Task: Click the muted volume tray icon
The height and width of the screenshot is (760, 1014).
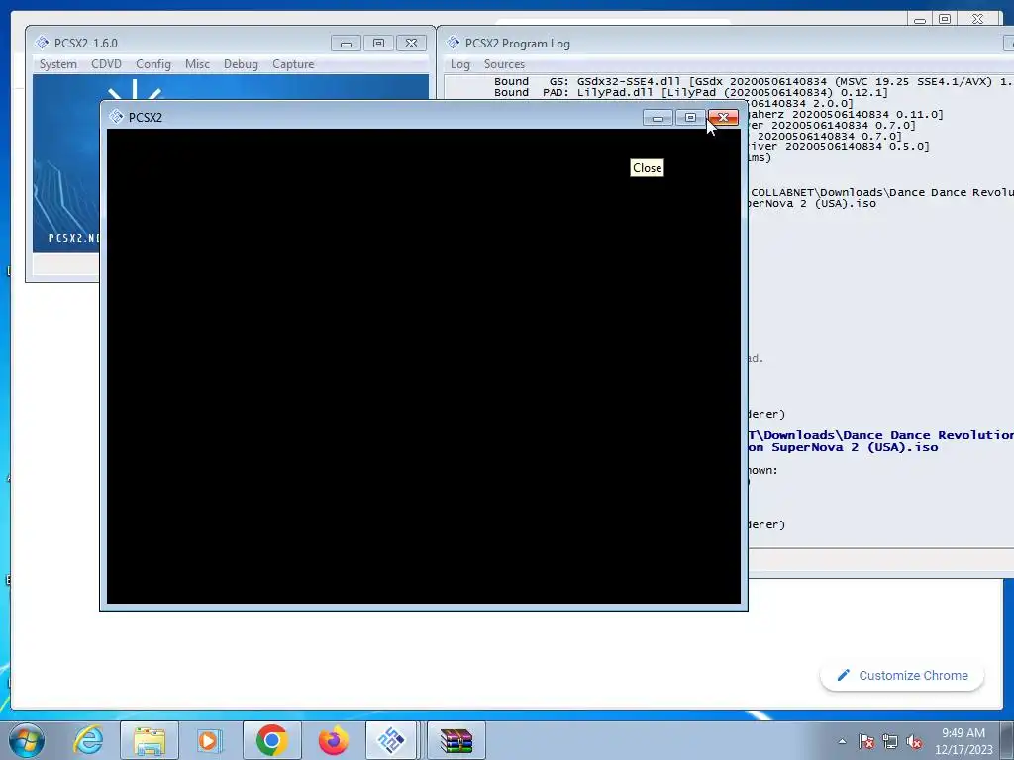Action: tap(914, 741)
